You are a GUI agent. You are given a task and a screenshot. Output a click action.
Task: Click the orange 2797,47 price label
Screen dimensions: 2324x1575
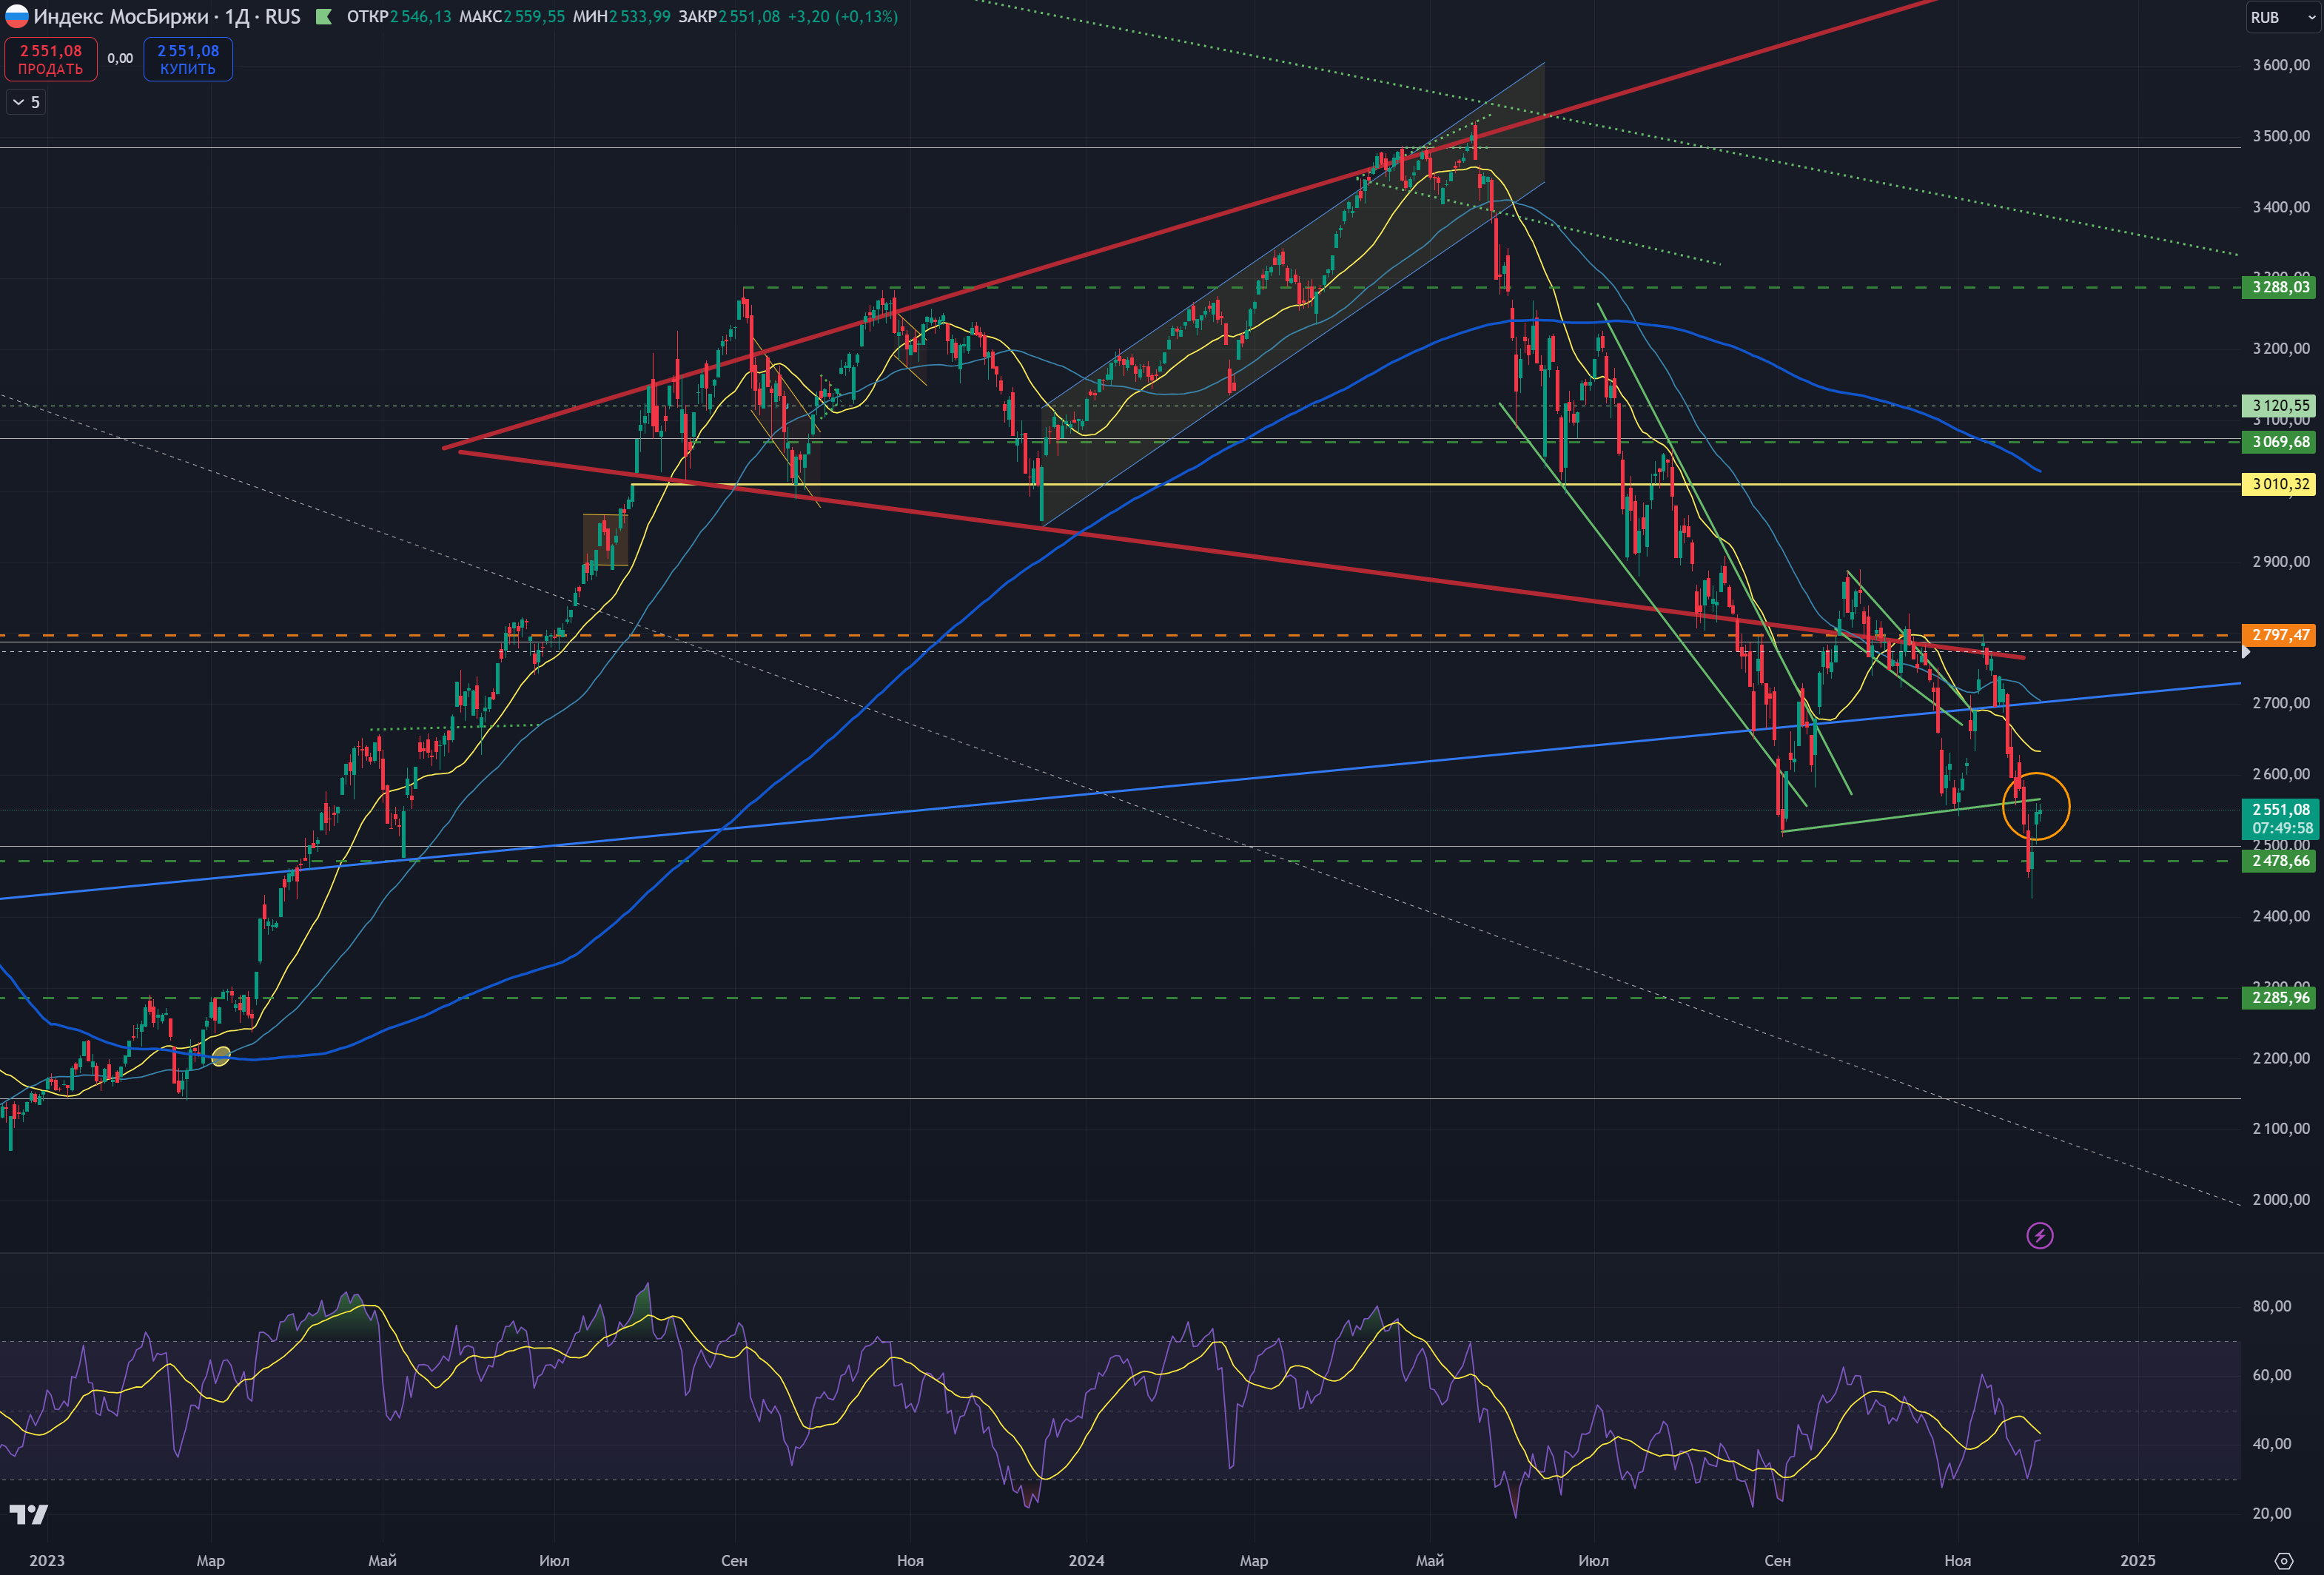(2280, 635)
